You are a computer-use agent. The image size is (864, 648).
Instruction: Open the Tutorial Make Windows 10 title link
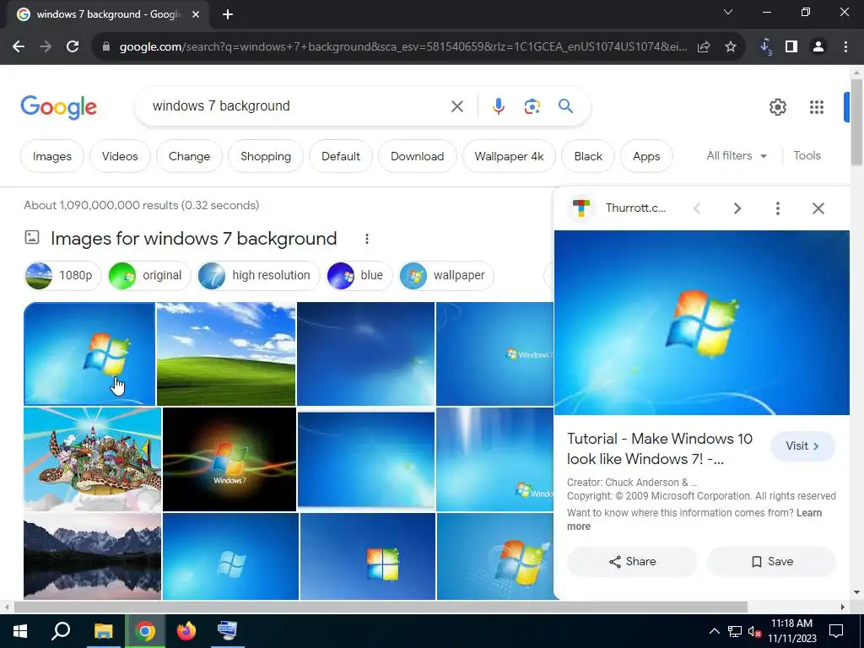click(x=660, y=449)
